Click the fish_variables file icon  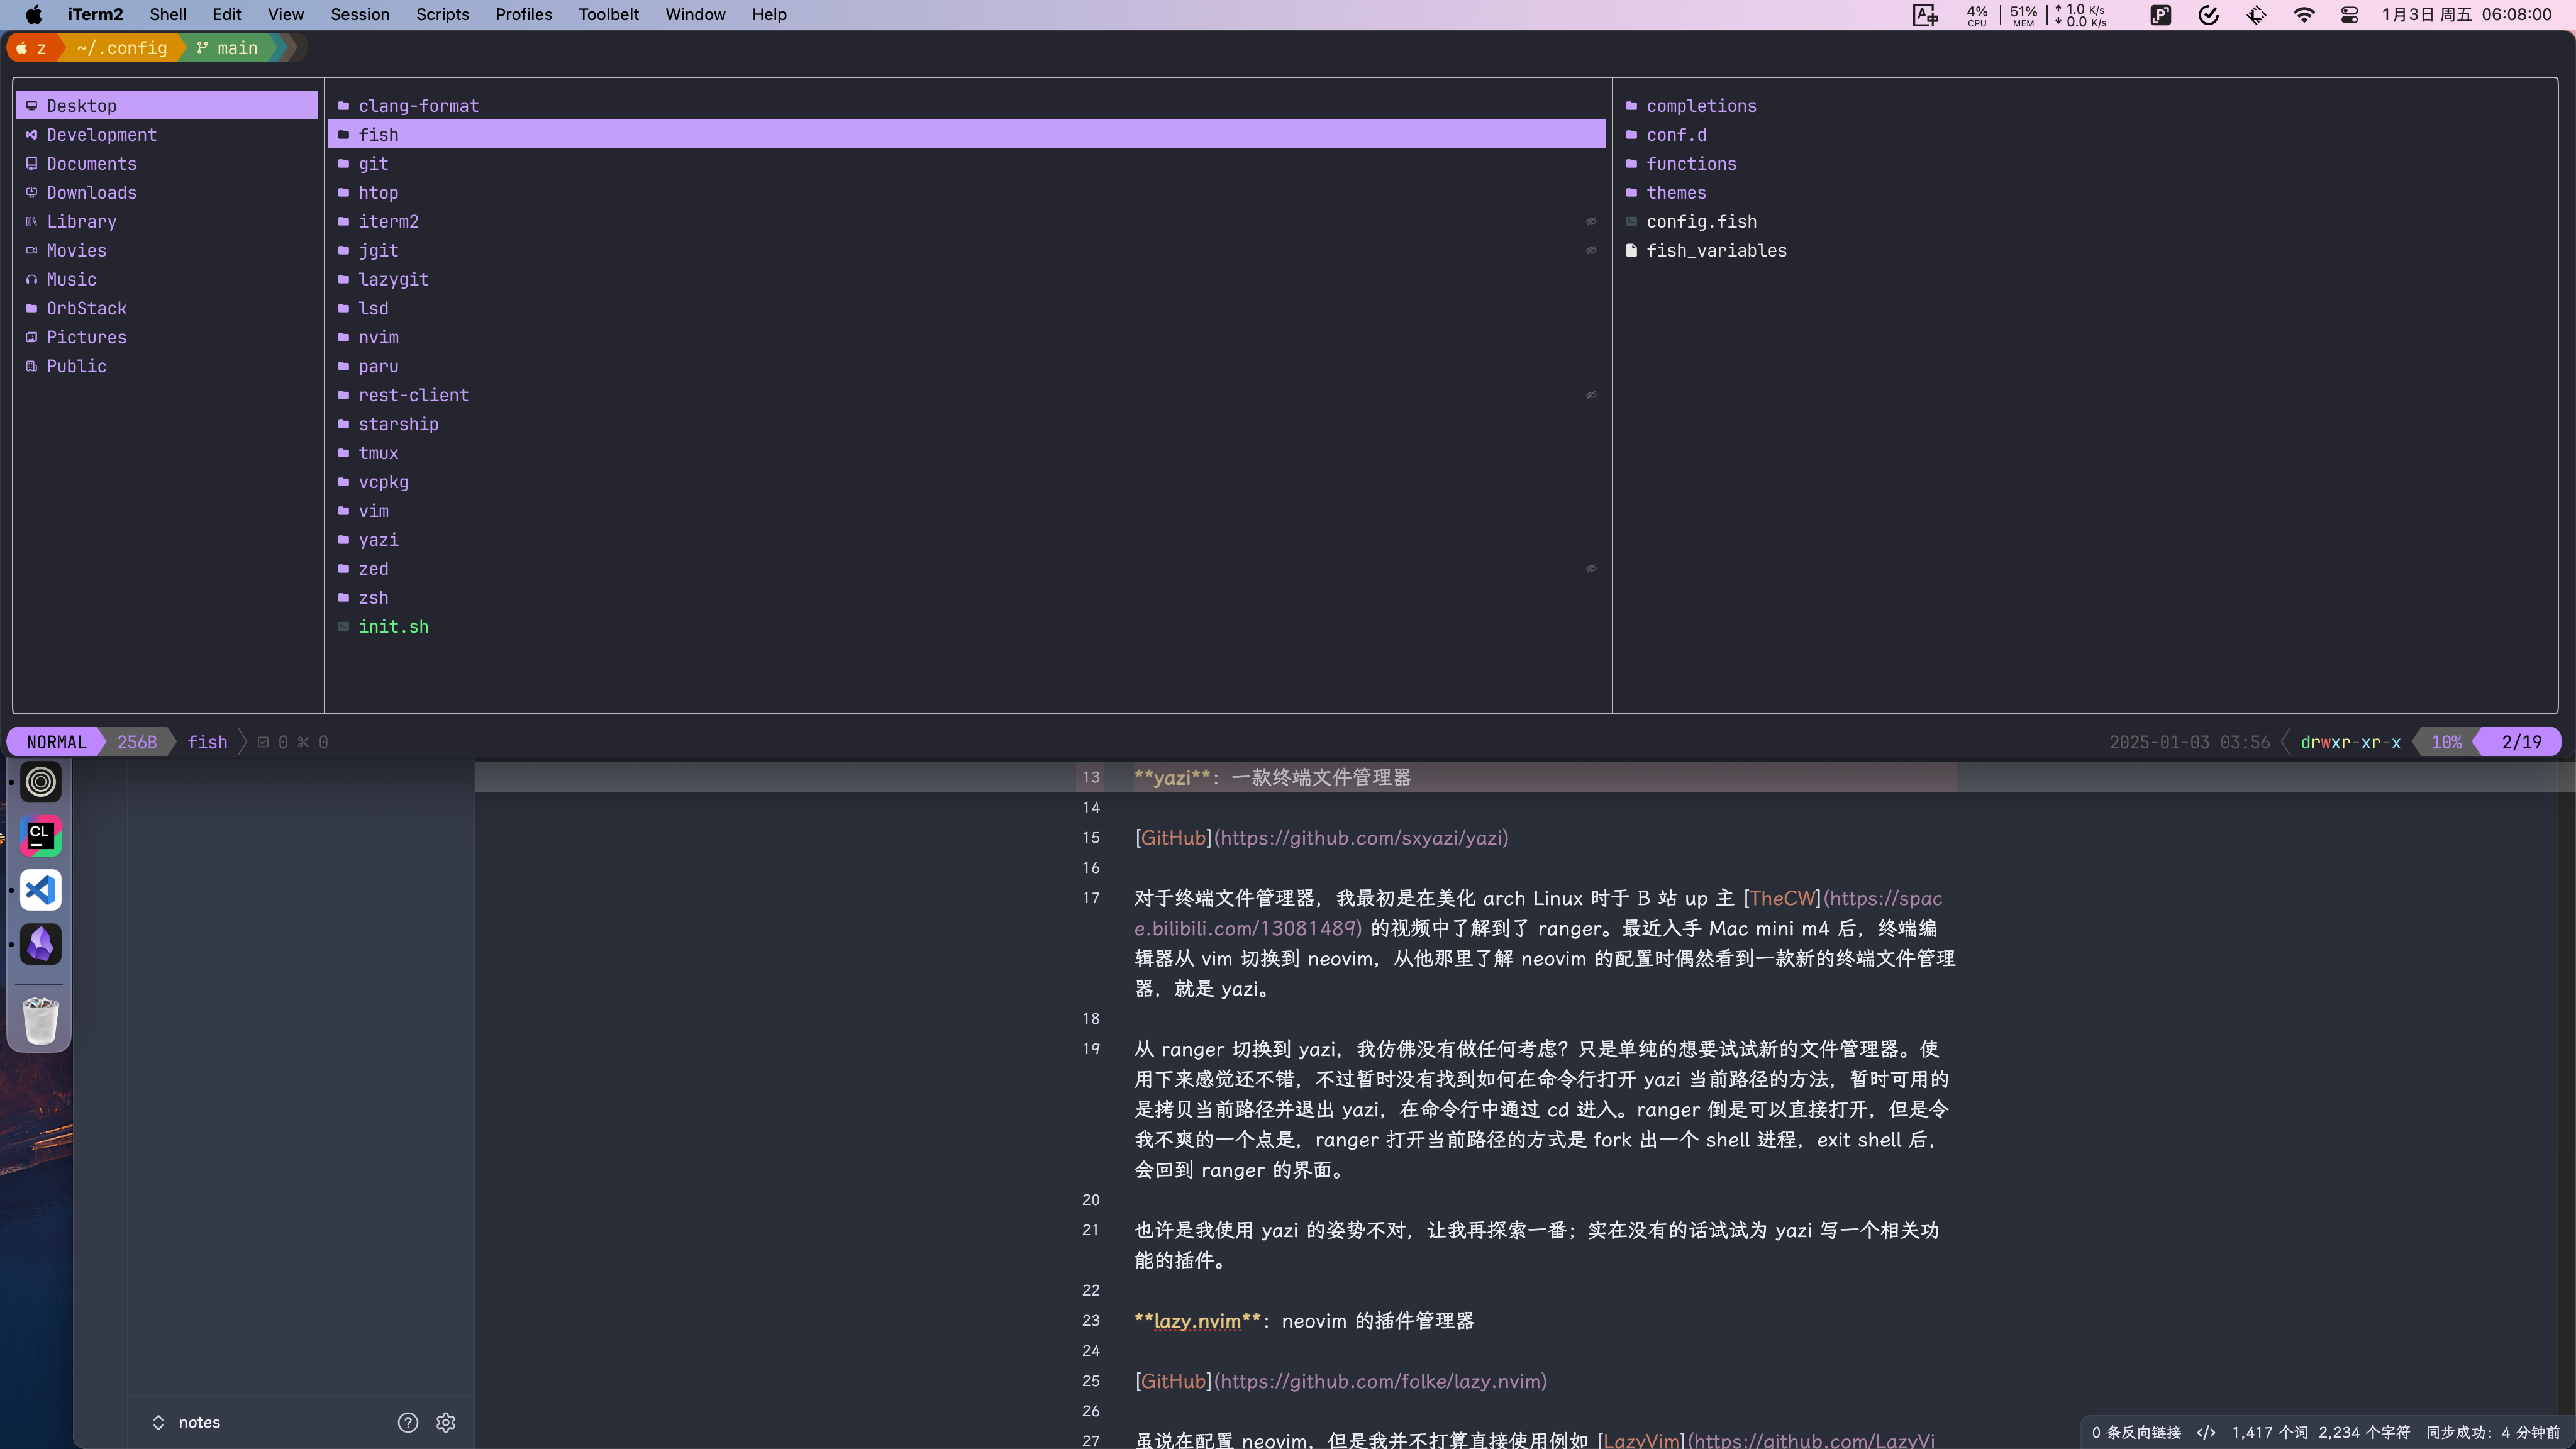[x=1631, y=250]
